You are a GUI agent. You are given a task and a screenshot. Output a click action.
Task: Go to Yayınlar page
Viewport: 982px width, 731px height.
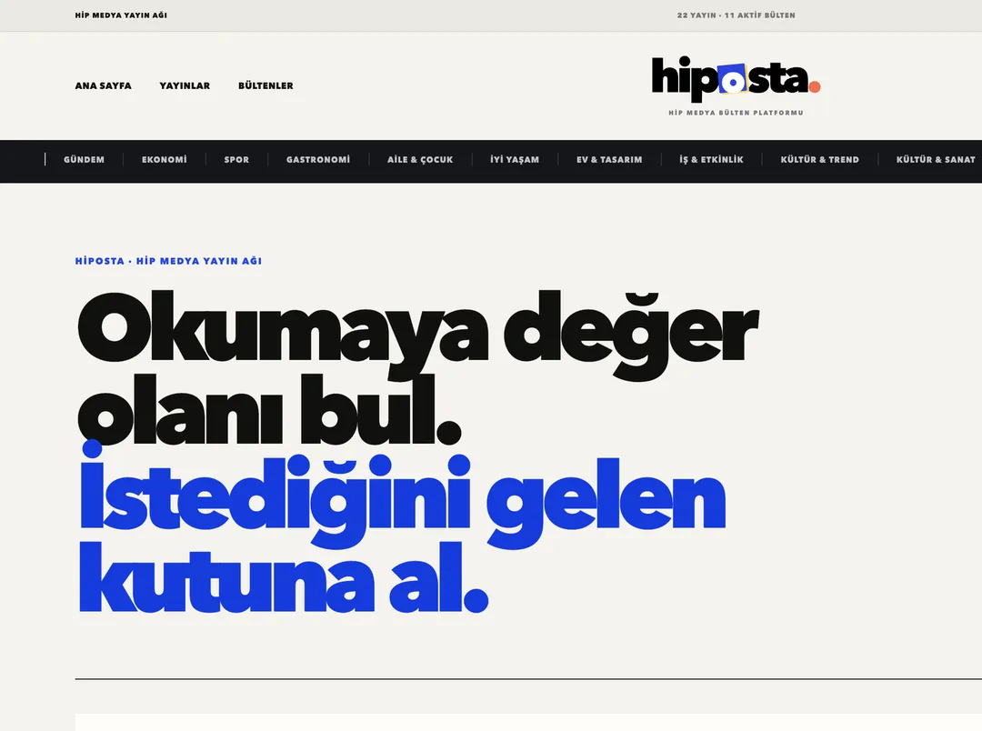[185, 85]
